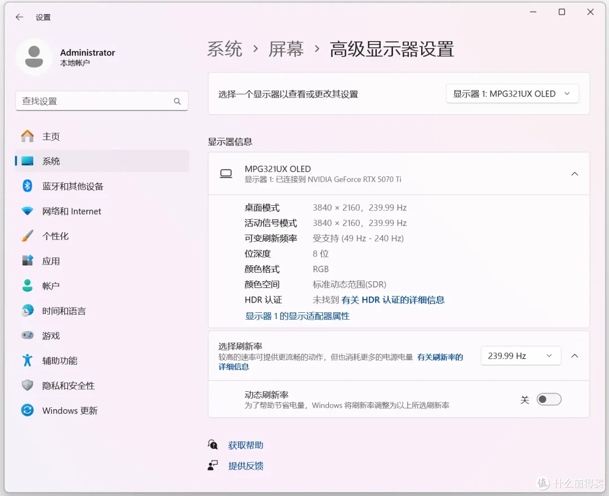Click the 隐私和安全性 shield icon
Screen dimensions: 609x496
point(27,386)
